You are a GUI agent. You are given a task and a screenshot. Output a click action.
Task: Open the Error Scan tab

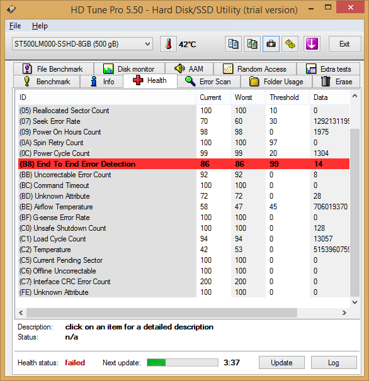(x=208, y=82)
